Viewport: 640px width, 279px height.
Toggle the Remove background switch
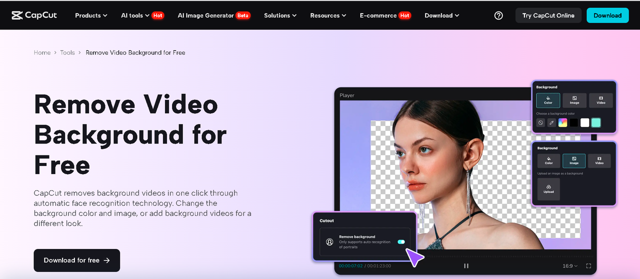click(401, 242)
